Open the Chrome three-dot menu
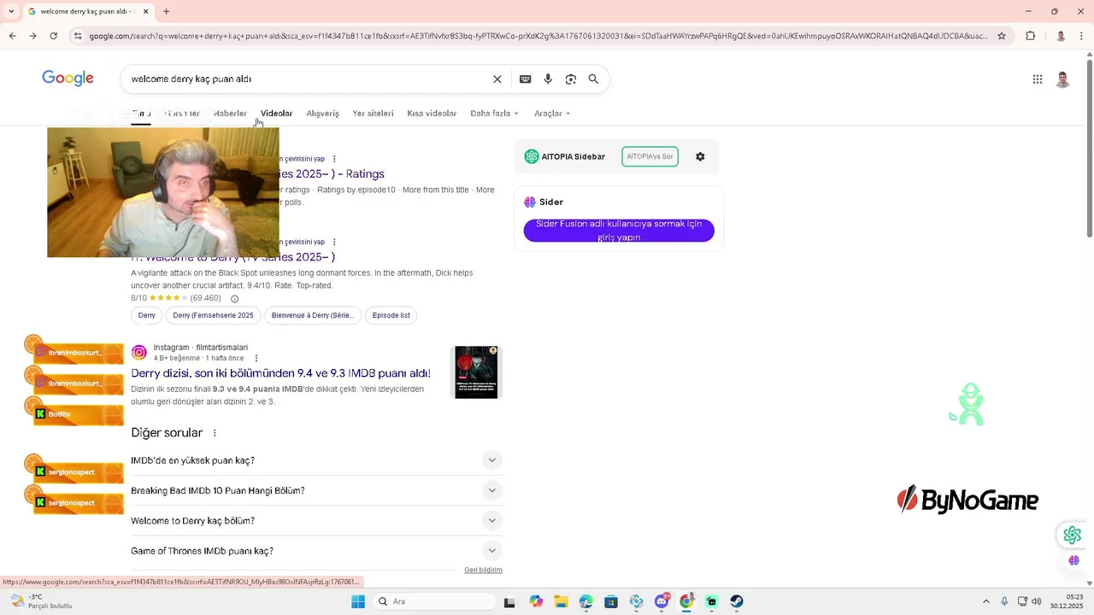The height and width of the screenshot is (615, 1094). [x=1081, y=36]
